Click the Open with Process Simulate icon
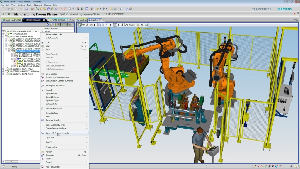The width and height of the screenshot is (300, 169). click(x=42, y=133)
